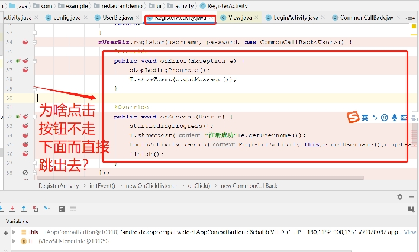Open Evaluate Expression calculator icon
Viewport: 419px width, 252px height.
point(62,209)
